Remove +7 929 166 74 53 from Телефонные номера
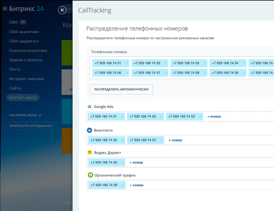Screen dimensions: 274x211 tap(205, 63)
